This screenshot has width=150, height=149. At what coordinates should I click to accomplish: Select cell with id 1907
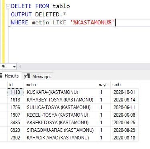pyautogui.click(x=16, y=115)
